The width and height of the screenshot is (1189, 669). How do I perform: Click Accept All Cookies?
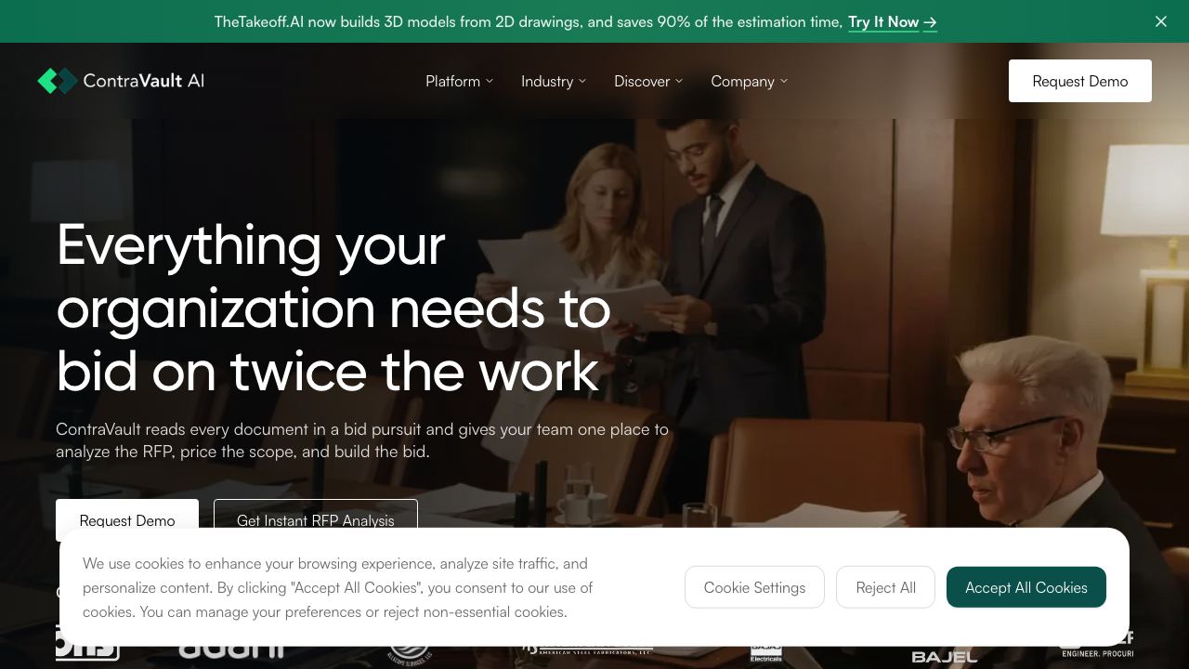1026,587
